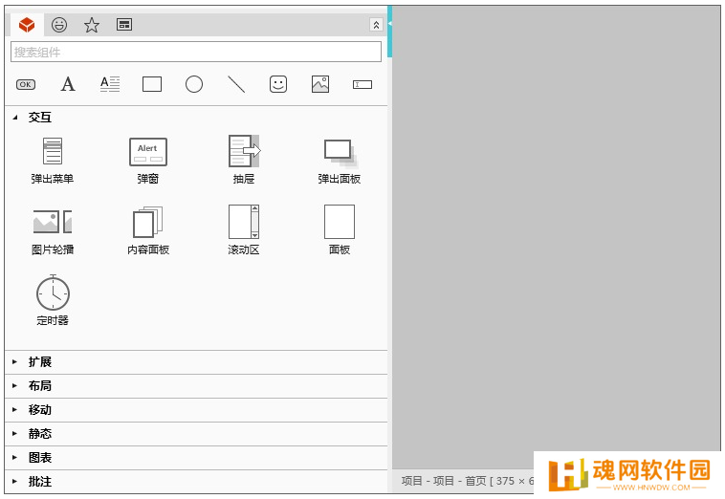Expand the 图表 section
Screen dimensions: 725x499
(x=196, y=458)
